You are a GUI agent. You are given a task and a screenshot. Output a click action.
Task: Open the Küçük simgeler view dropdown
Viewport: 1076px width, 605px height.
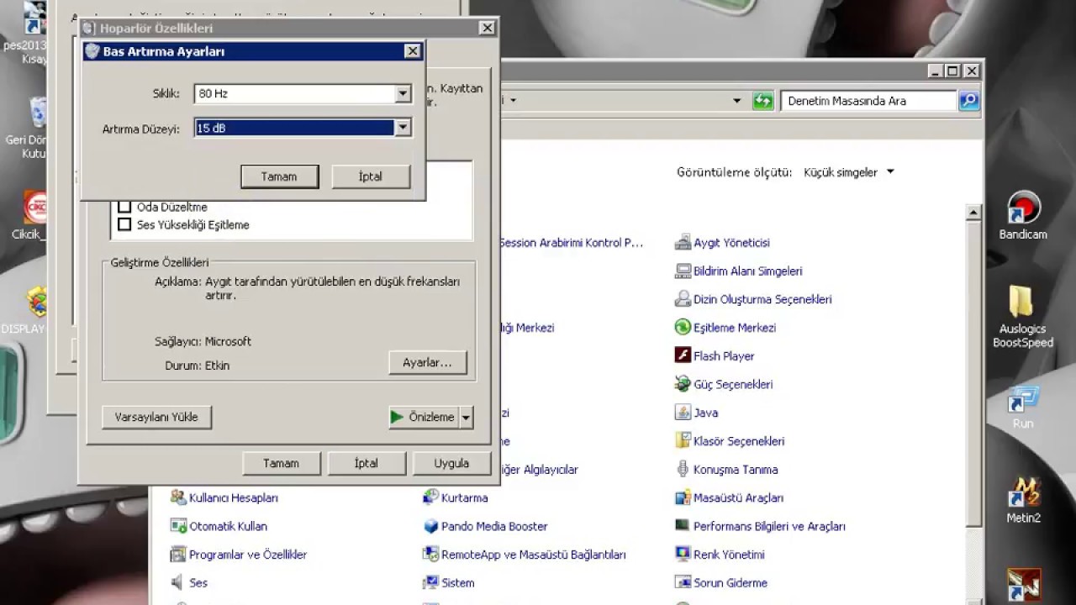tap(849, 172)
